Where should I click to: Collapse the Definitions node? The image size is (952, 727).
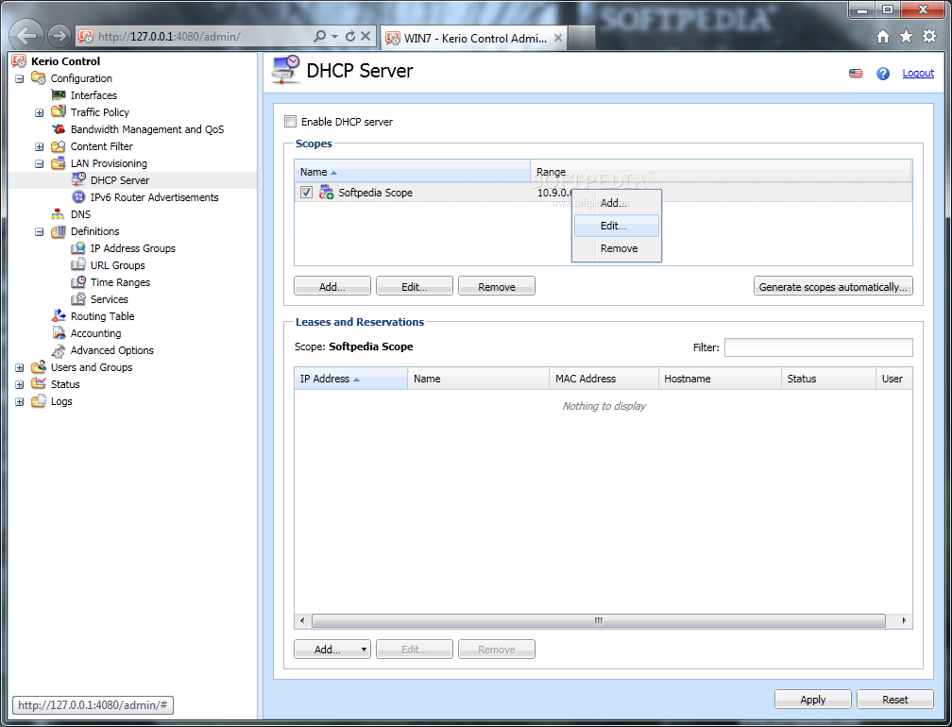pos(40,231)
